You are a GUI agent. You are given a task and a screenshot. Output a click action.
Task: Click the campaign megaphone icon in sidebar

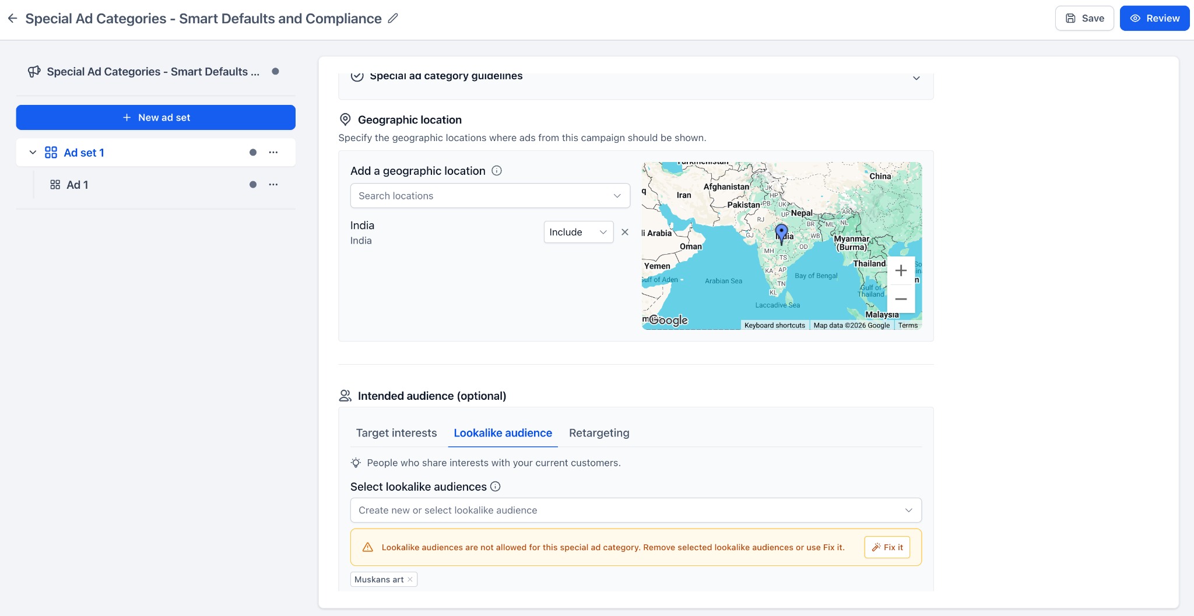[34, 72]
